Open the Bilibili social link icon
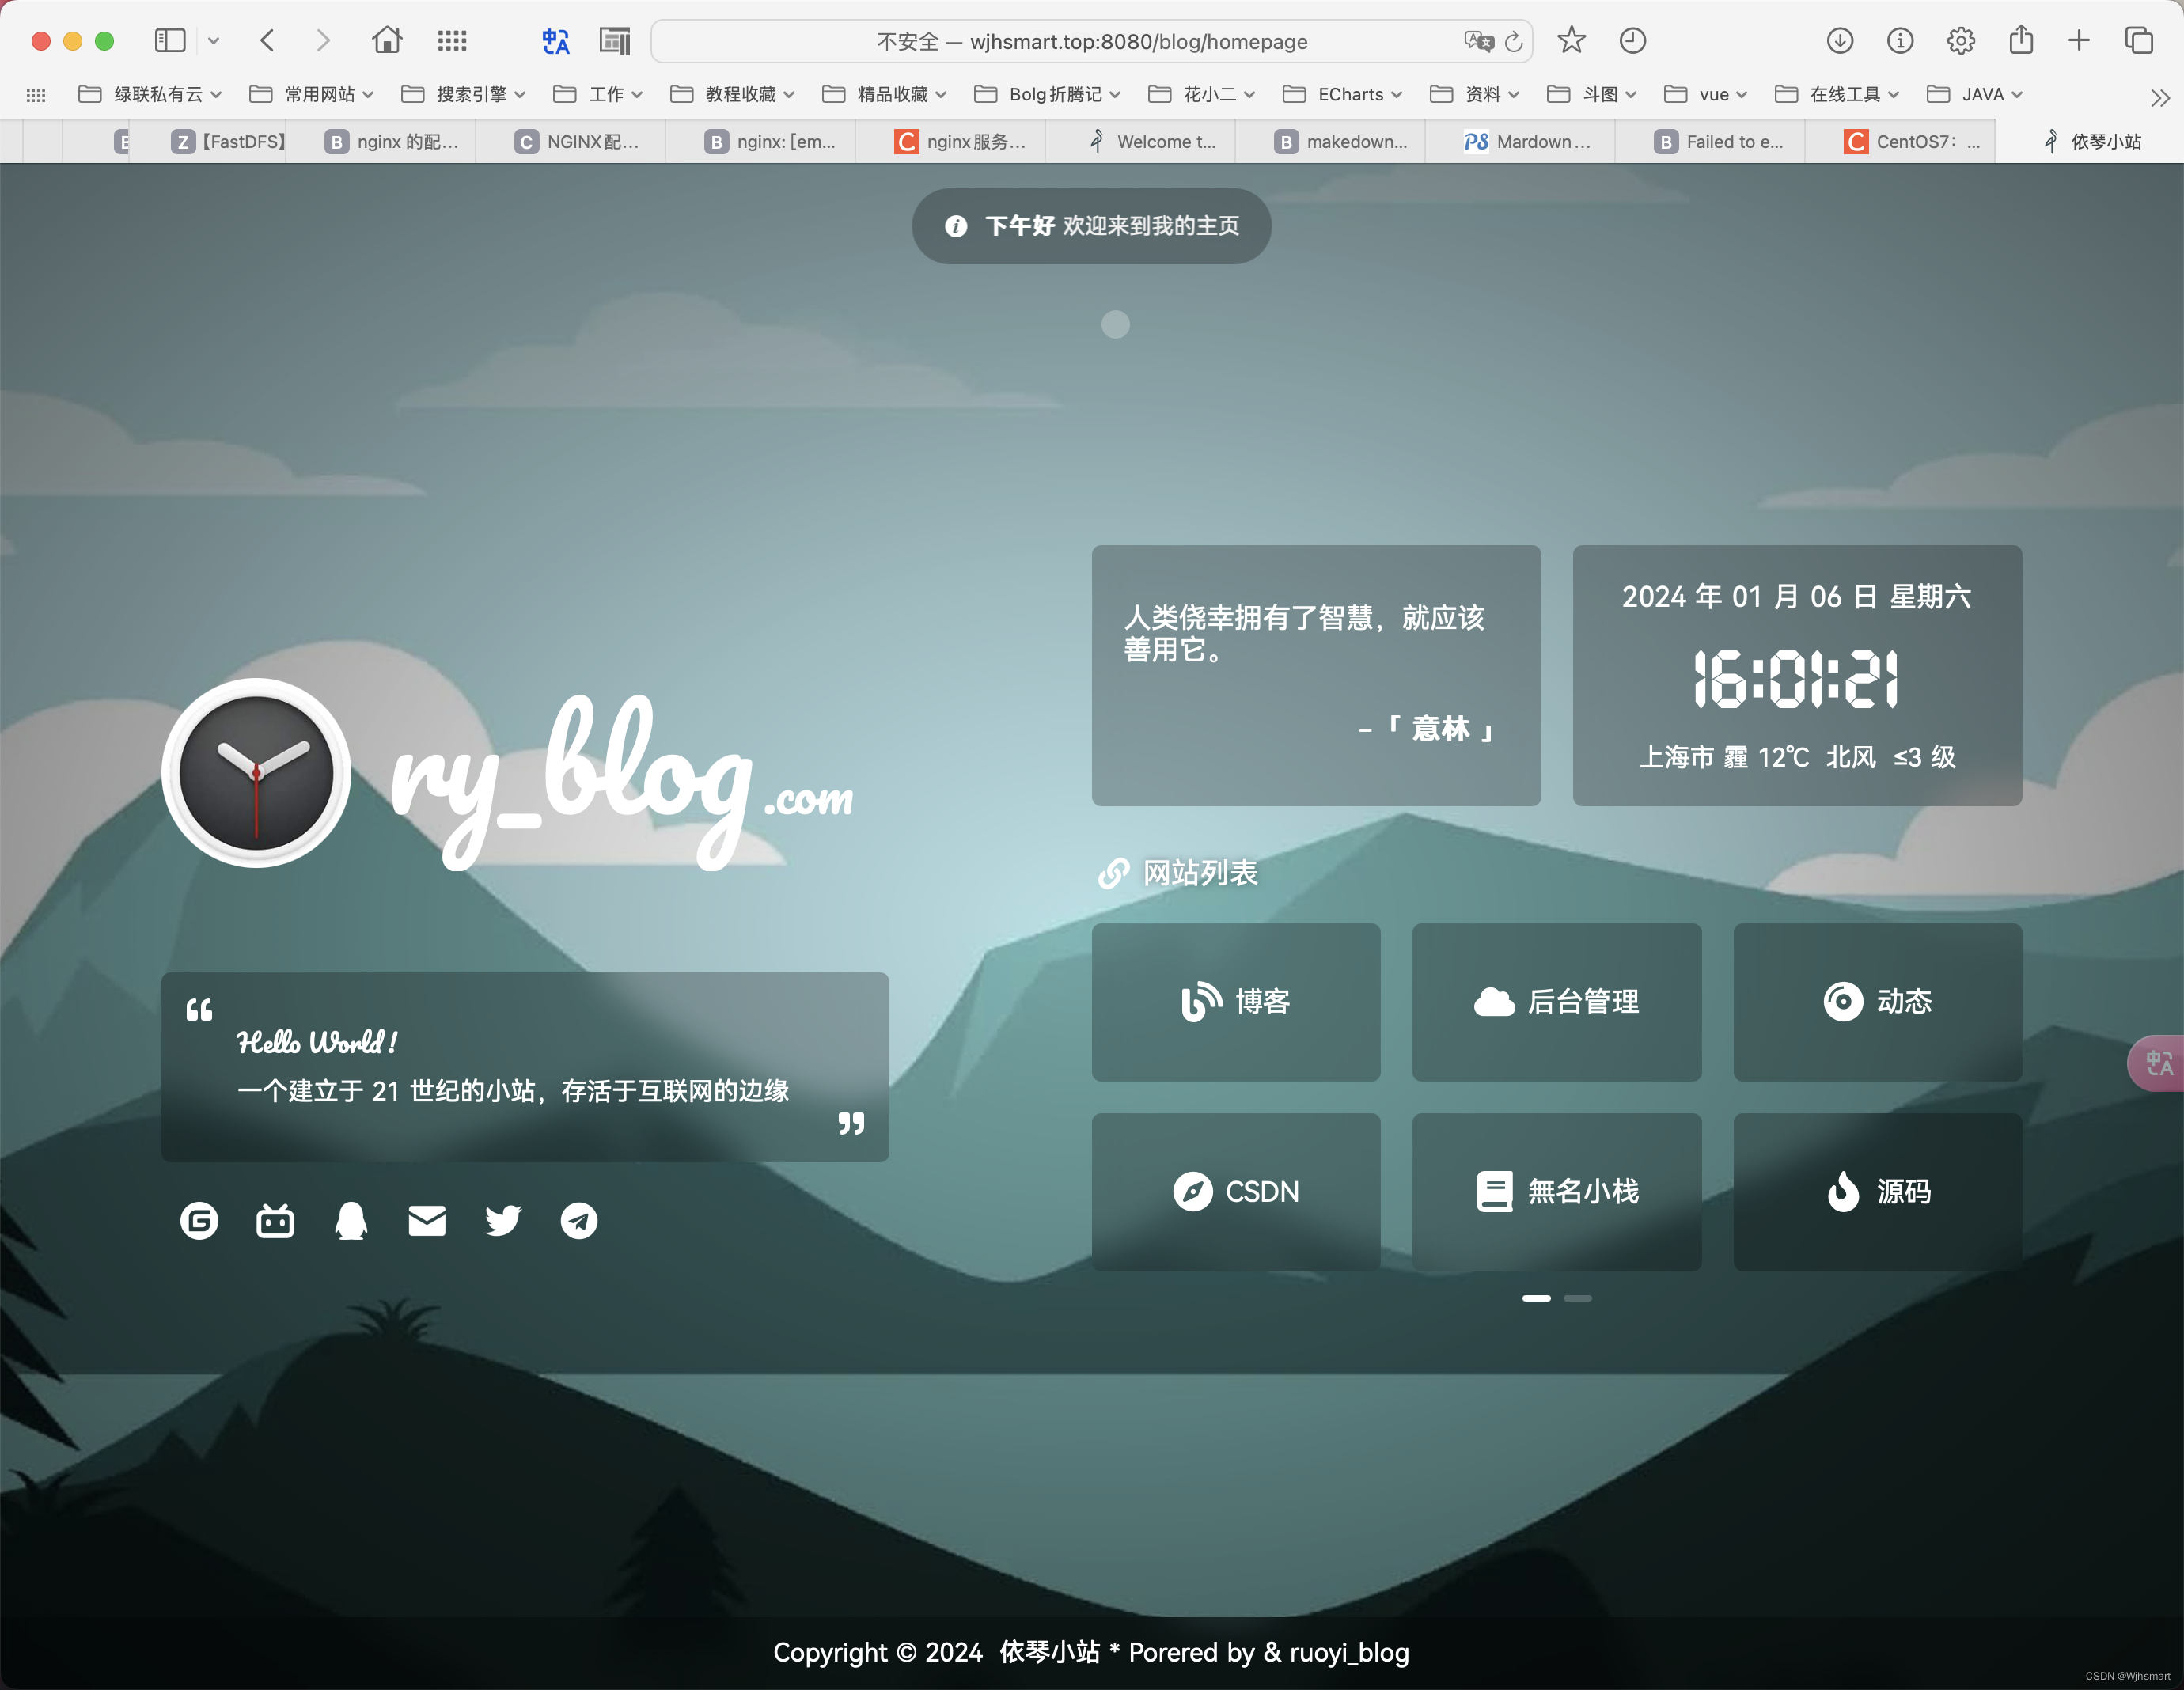Viewport: 2184px width, 1690px height. tap(275, 1221)
